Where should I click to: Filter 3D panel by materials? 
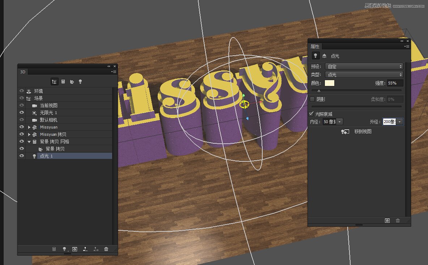[72, 82]
